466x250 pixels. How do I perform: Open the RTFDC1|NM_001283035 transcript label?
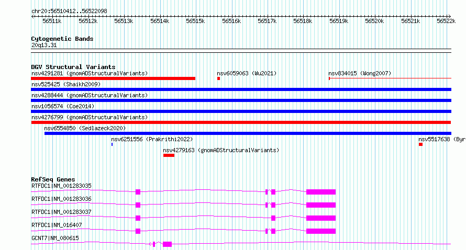click(x=61, y=186)
